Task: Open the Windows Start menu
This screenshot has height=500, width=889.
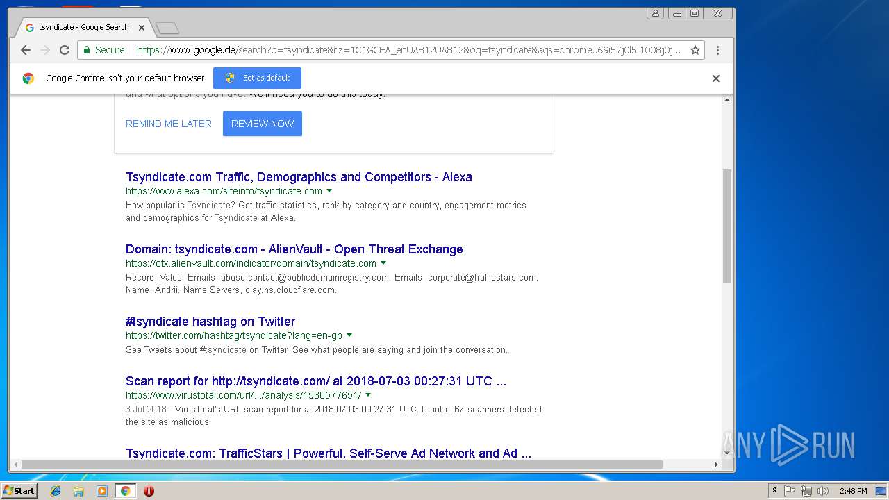Action: 19,491
